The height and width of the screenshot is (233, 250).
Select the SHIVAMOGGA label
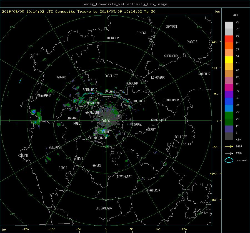pos(104,208)
